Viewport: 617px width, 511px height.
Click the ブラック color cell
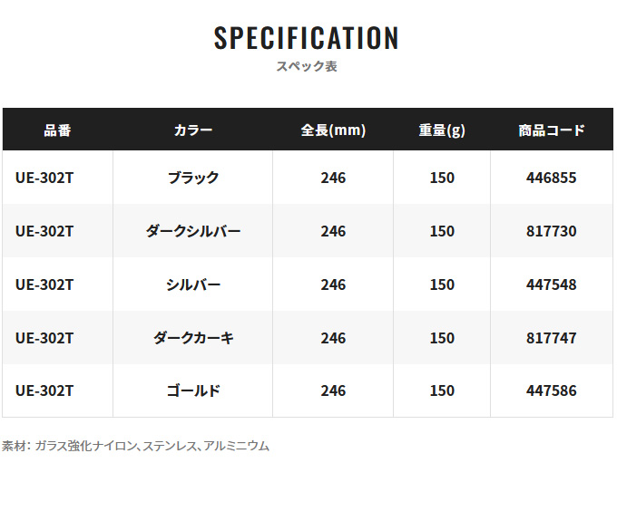click(x=193, y=178)
